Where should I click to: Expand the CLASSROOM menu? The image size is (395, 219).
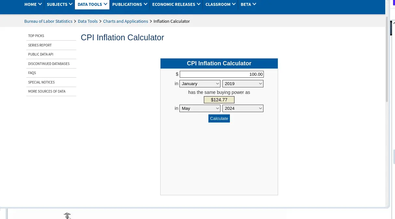point(220,4)
